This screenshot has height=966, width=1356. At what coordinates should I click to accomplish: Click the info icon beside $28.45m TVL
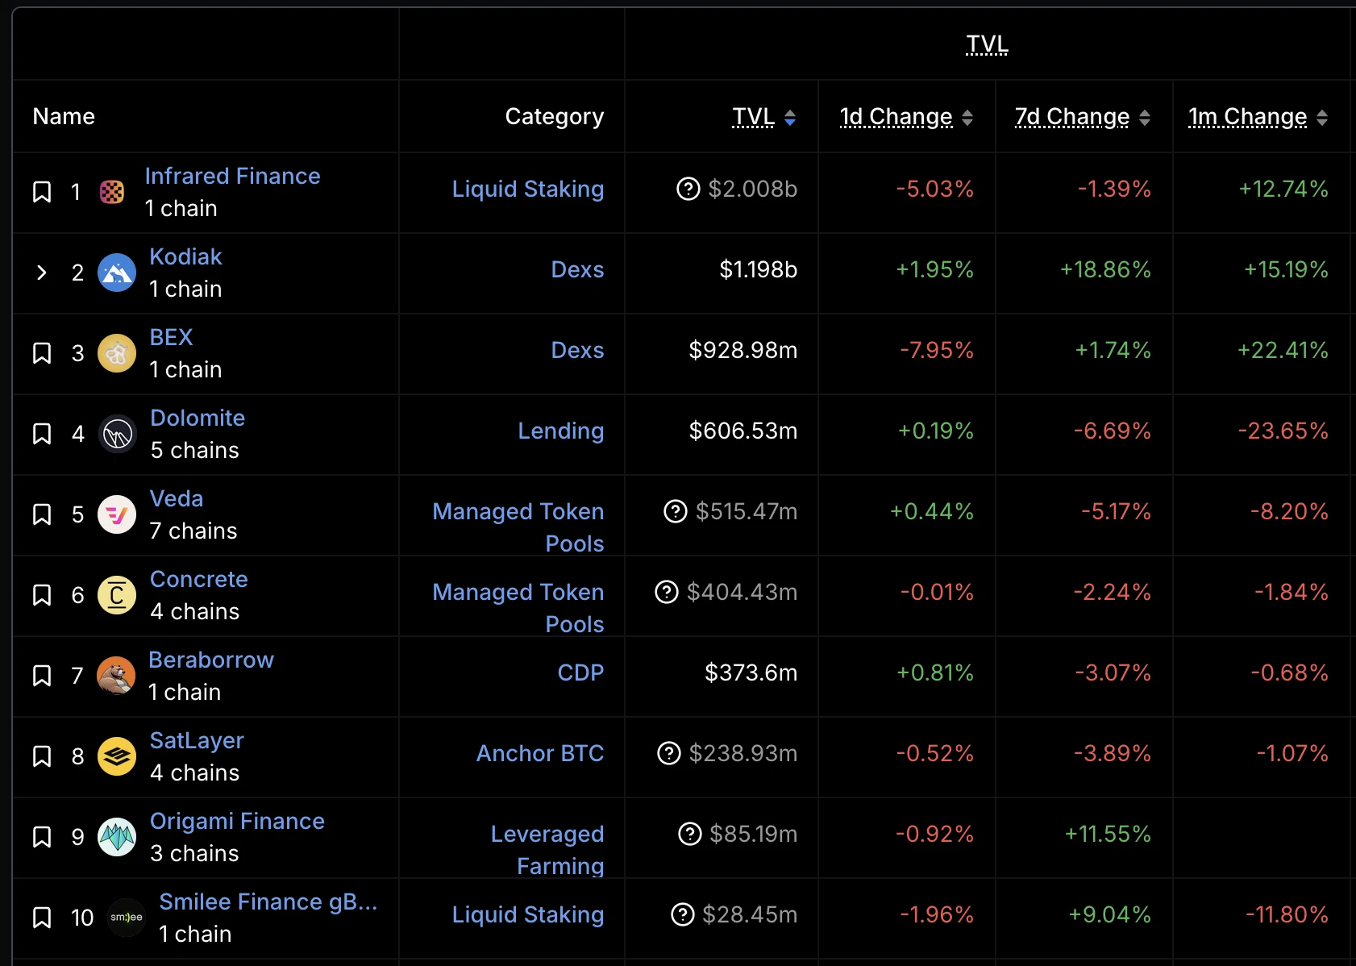click(x=682, y=914)
